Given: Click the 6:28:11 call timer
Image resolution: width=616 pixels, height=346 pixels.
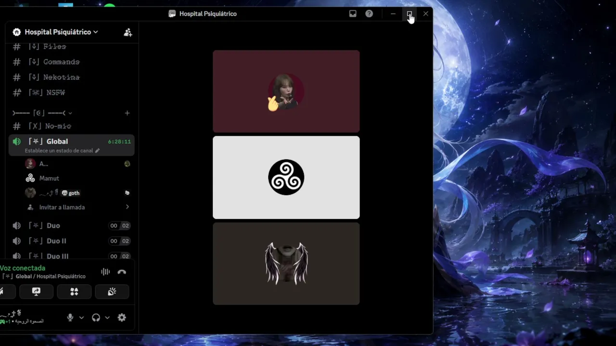Looking at the screenshot, I should (119, 142).
